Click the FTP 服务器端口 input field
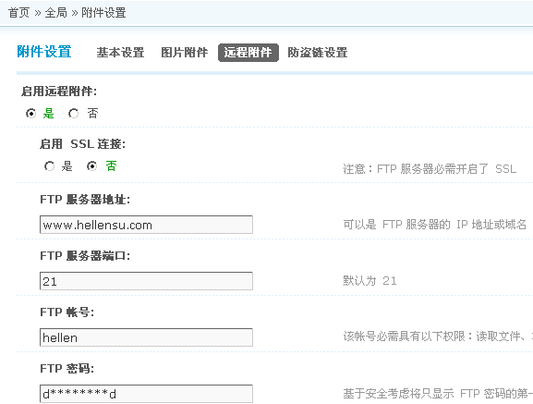Image resolution: width=533 pixels, height=404 pixels. tap(146, 281)
